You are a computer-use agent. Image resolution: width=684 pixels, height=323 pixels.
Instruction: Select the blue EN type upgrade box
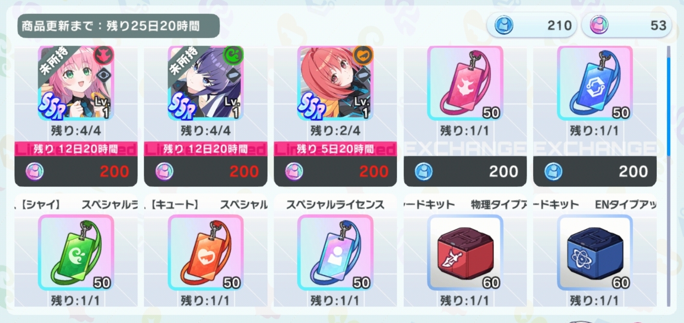tap(595, 253)
